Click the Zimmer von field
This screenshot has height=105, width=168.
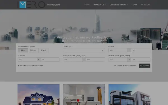[27, 59]
